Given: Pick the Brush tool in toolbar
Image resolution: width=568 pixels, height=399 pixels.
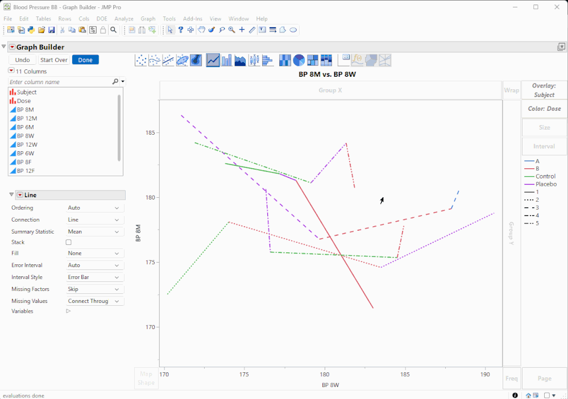Looking at the screenshot, I should pos(212,30).
